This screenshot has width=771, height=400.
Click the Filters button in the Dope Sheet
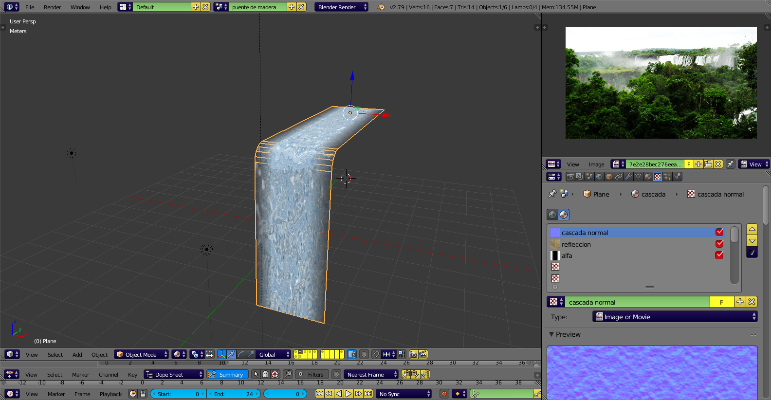pos(312,374)
